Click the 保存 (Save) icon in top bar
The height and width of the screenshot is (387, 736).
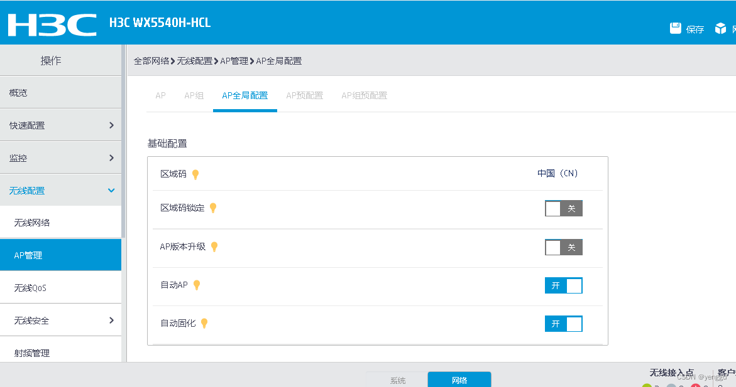tap(675, 28)
